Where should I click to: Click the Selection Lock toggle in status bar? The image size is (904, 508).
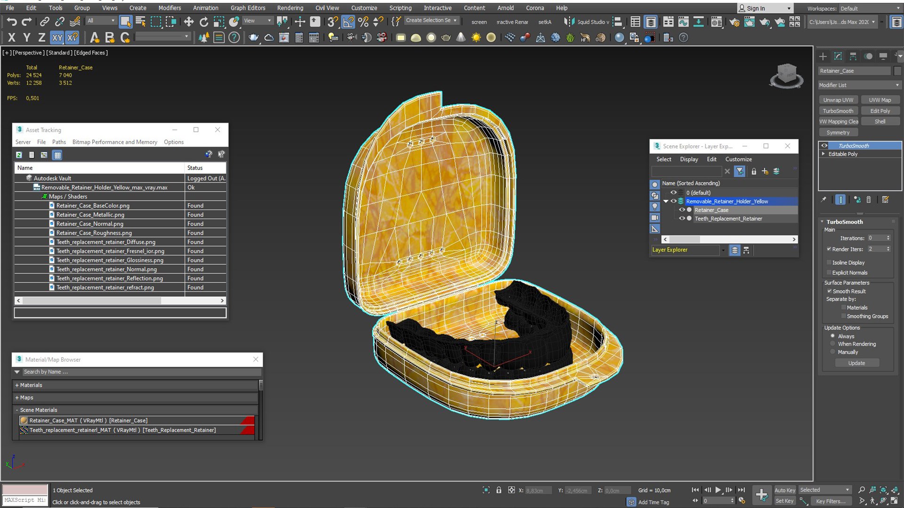pyautogui.click(x=499, y=490)
